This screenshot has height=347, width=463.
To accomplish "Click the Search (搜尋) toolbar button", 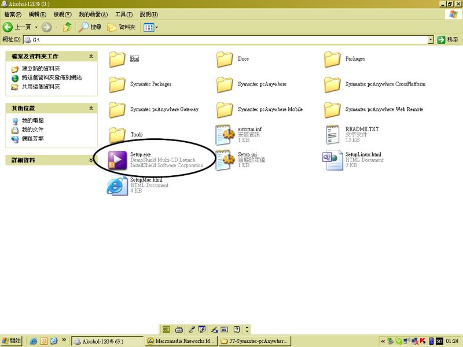I will (90, 27).
